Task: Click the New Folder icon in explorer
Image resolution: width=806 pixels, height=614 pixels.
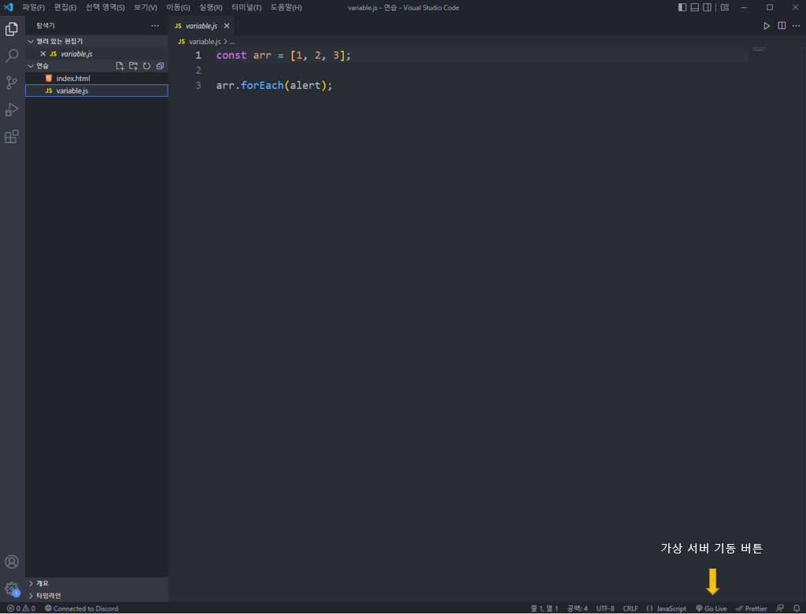Action: [133, 66]
